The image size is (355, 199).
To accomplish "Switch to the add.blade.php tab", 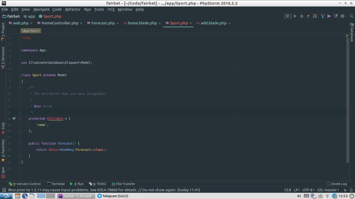I will click(213, 23).
